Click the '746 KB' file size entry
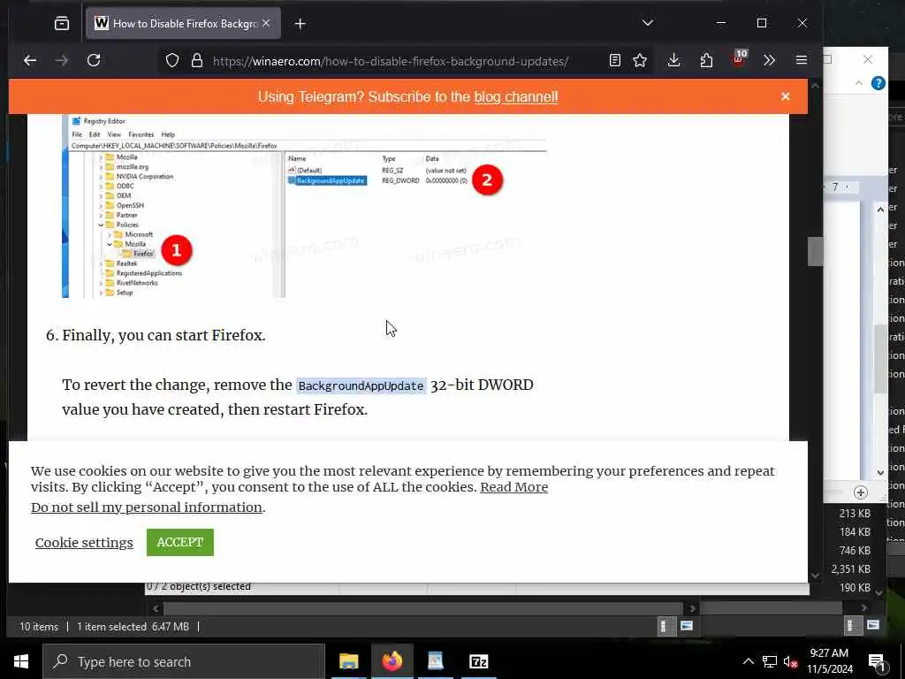The width and height of the screenshot is (905, 679). pyautogui.click(x=855, y=550)
